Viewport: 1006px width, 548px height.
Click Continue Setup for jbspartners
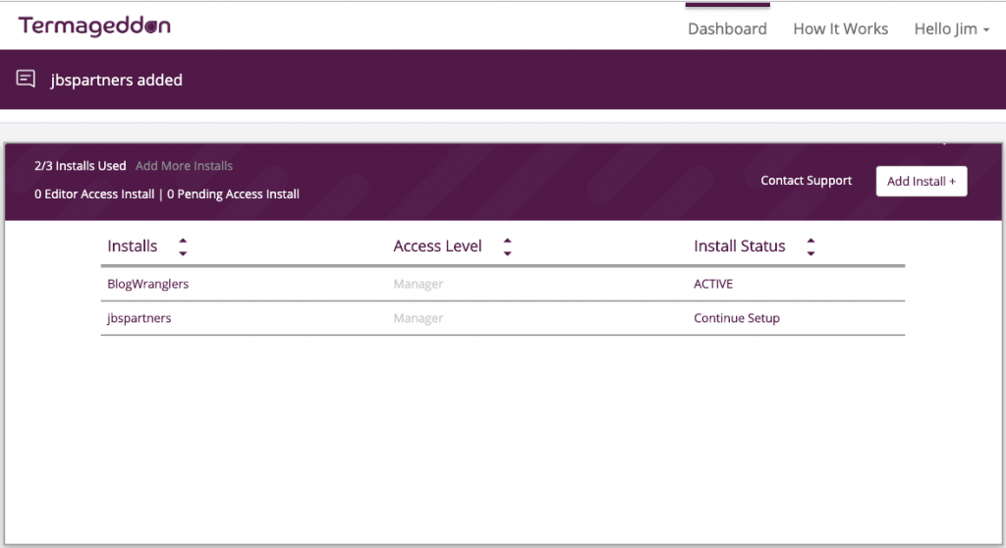click(737, 318)
